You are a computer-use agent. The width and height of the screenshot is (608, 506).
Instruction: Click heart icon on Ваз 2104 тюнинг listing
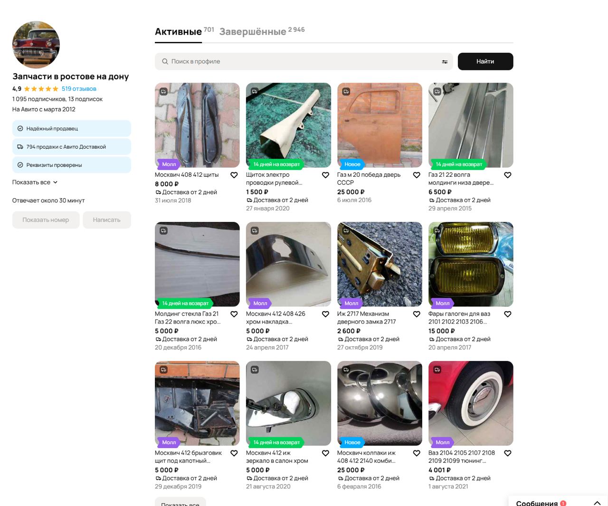[508, 453]
